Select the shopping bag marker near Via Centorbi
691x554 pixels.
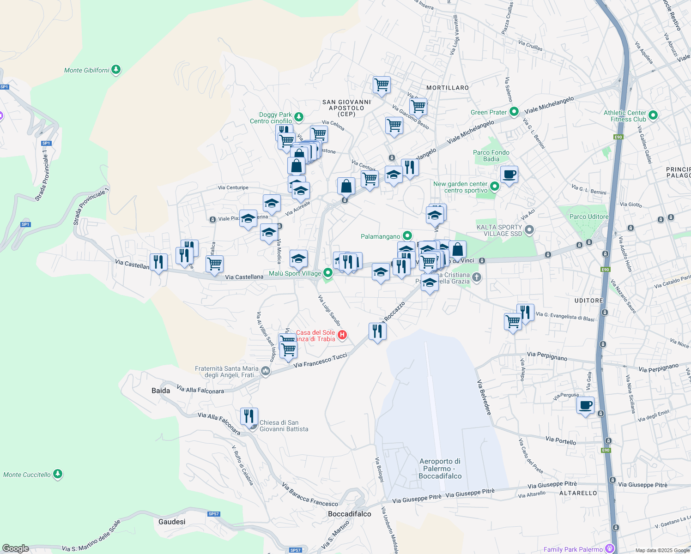(345, 186)
